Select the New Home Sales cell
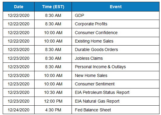Viewport: 161px width, 115px height. 116,75
